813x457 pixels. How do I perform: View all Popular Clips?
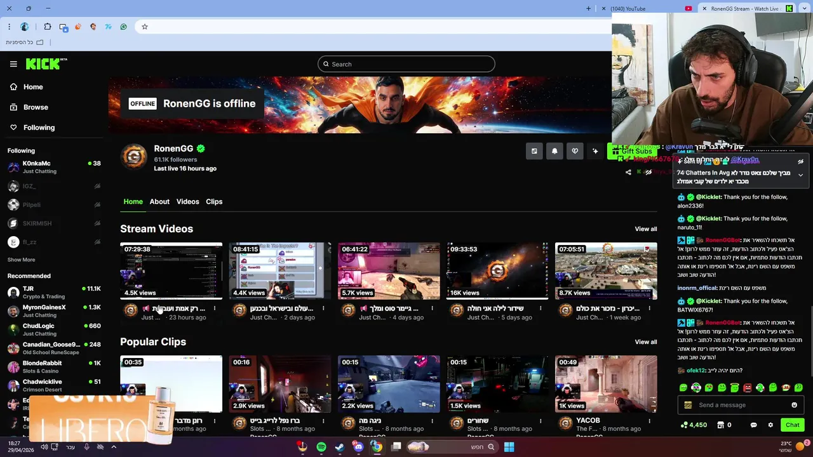point(645,342)
